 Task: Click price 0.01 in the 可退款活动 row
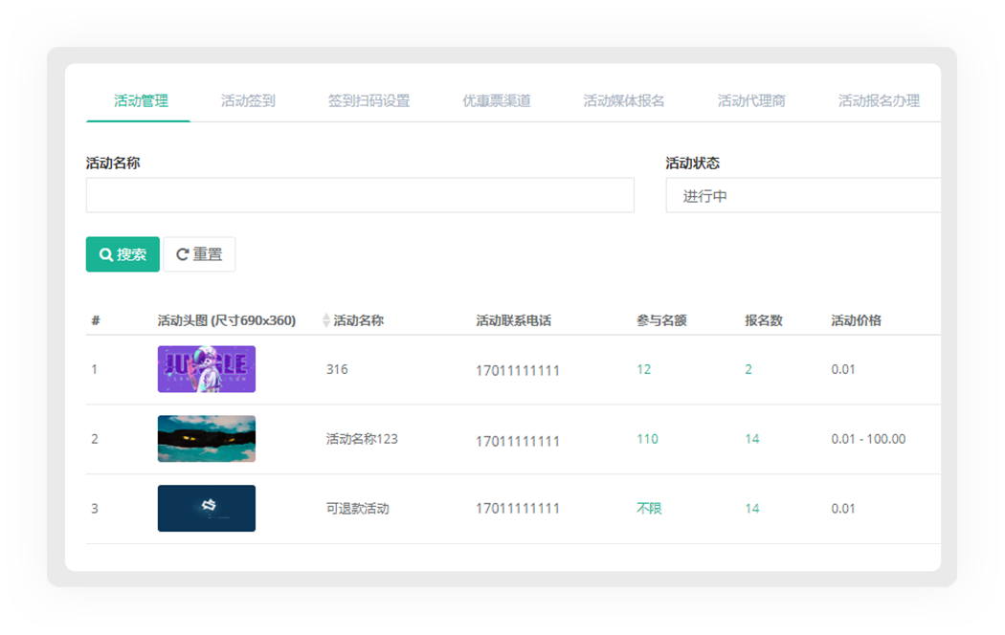[843, 508]
